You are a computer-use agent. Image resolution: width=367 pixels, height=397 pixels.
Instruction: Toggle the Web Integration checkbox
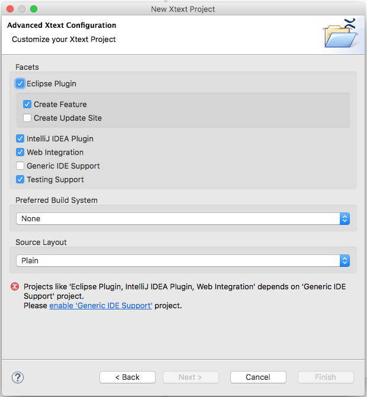[20, 153]
